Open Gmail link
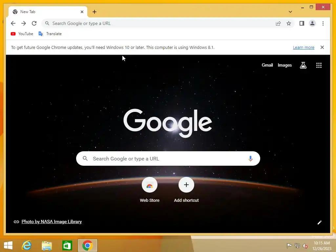 267,65
